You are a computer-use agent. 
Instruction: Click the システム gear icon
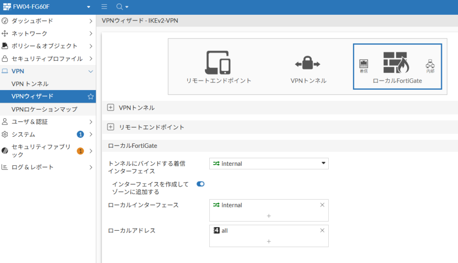(4, 134)
